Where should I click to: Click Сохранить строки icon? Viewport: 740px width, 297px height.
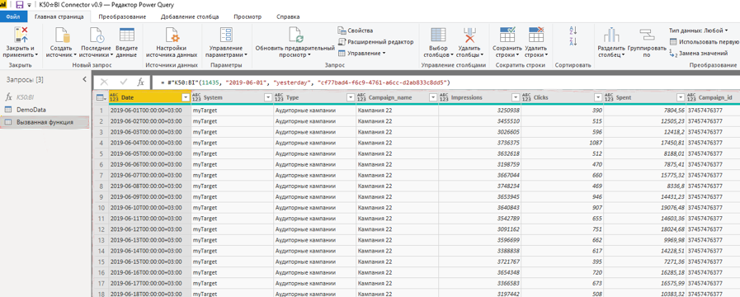(x=507, y=35)
